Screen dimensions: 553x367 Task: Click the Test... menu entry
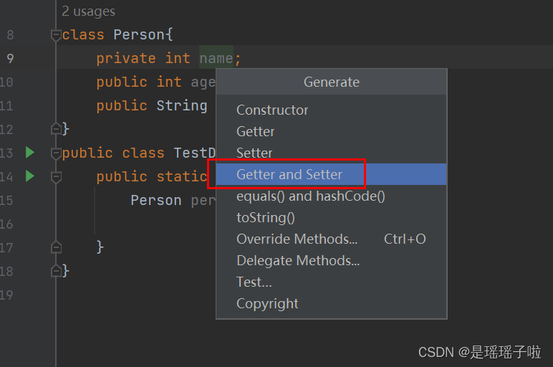coord(254,282)
